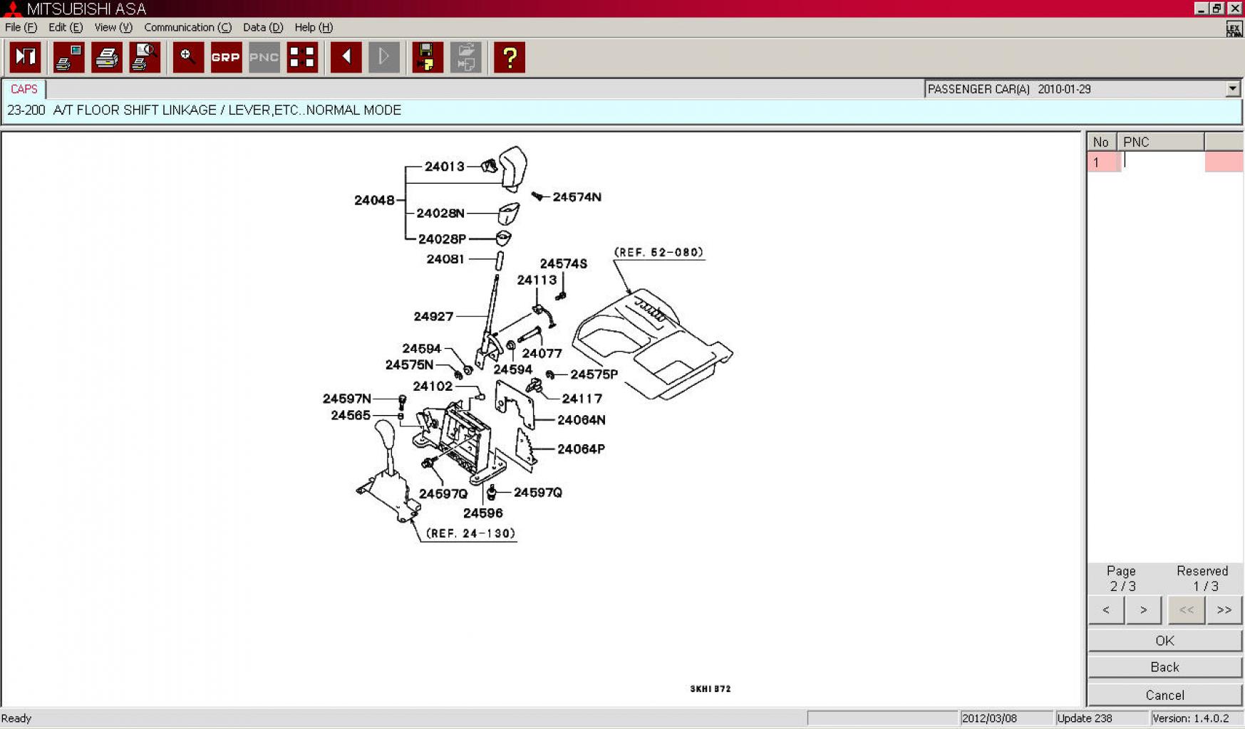The height and width of the screenshot is (729, 1245).
Task: Open the Communication menu
Action: [187, 27]
